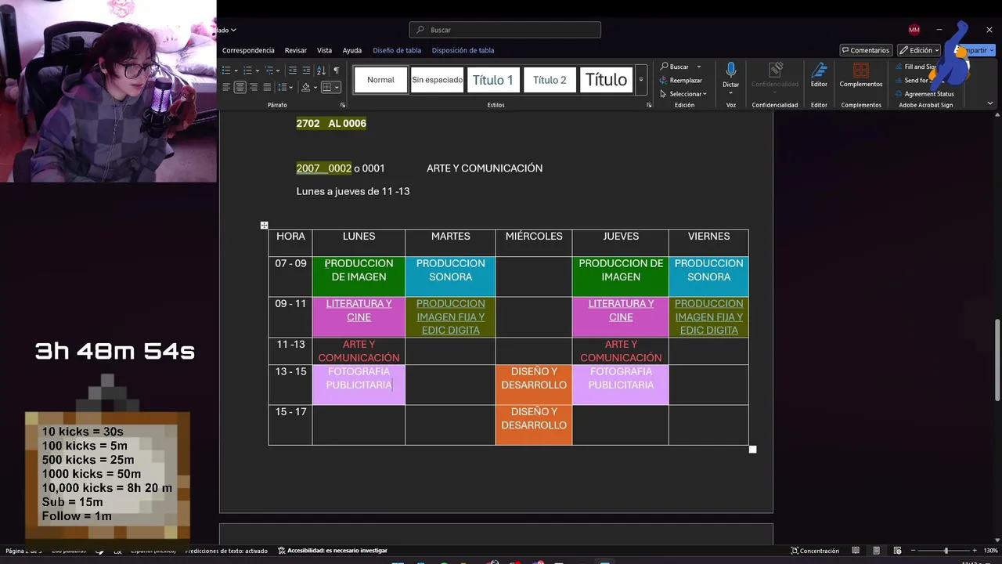This screenshot has height=564, width=1002.
Task: Open the Editor review tool
Action: click(819, 75)
